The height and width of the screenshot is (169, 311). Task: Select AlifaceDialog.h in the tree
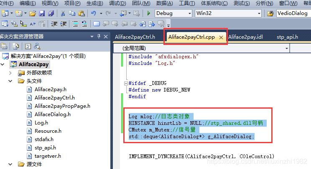click(x=53, y=114)
